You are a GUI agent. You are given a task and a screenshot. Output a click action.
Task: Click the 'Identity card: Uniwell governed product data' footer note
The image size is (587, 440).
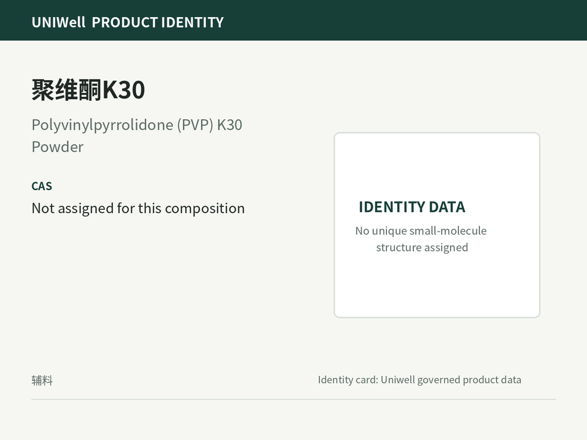coord(419,380)
